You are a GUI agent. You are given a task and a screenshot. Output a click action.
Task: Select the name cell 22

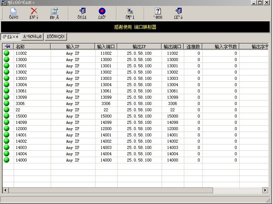18,110
